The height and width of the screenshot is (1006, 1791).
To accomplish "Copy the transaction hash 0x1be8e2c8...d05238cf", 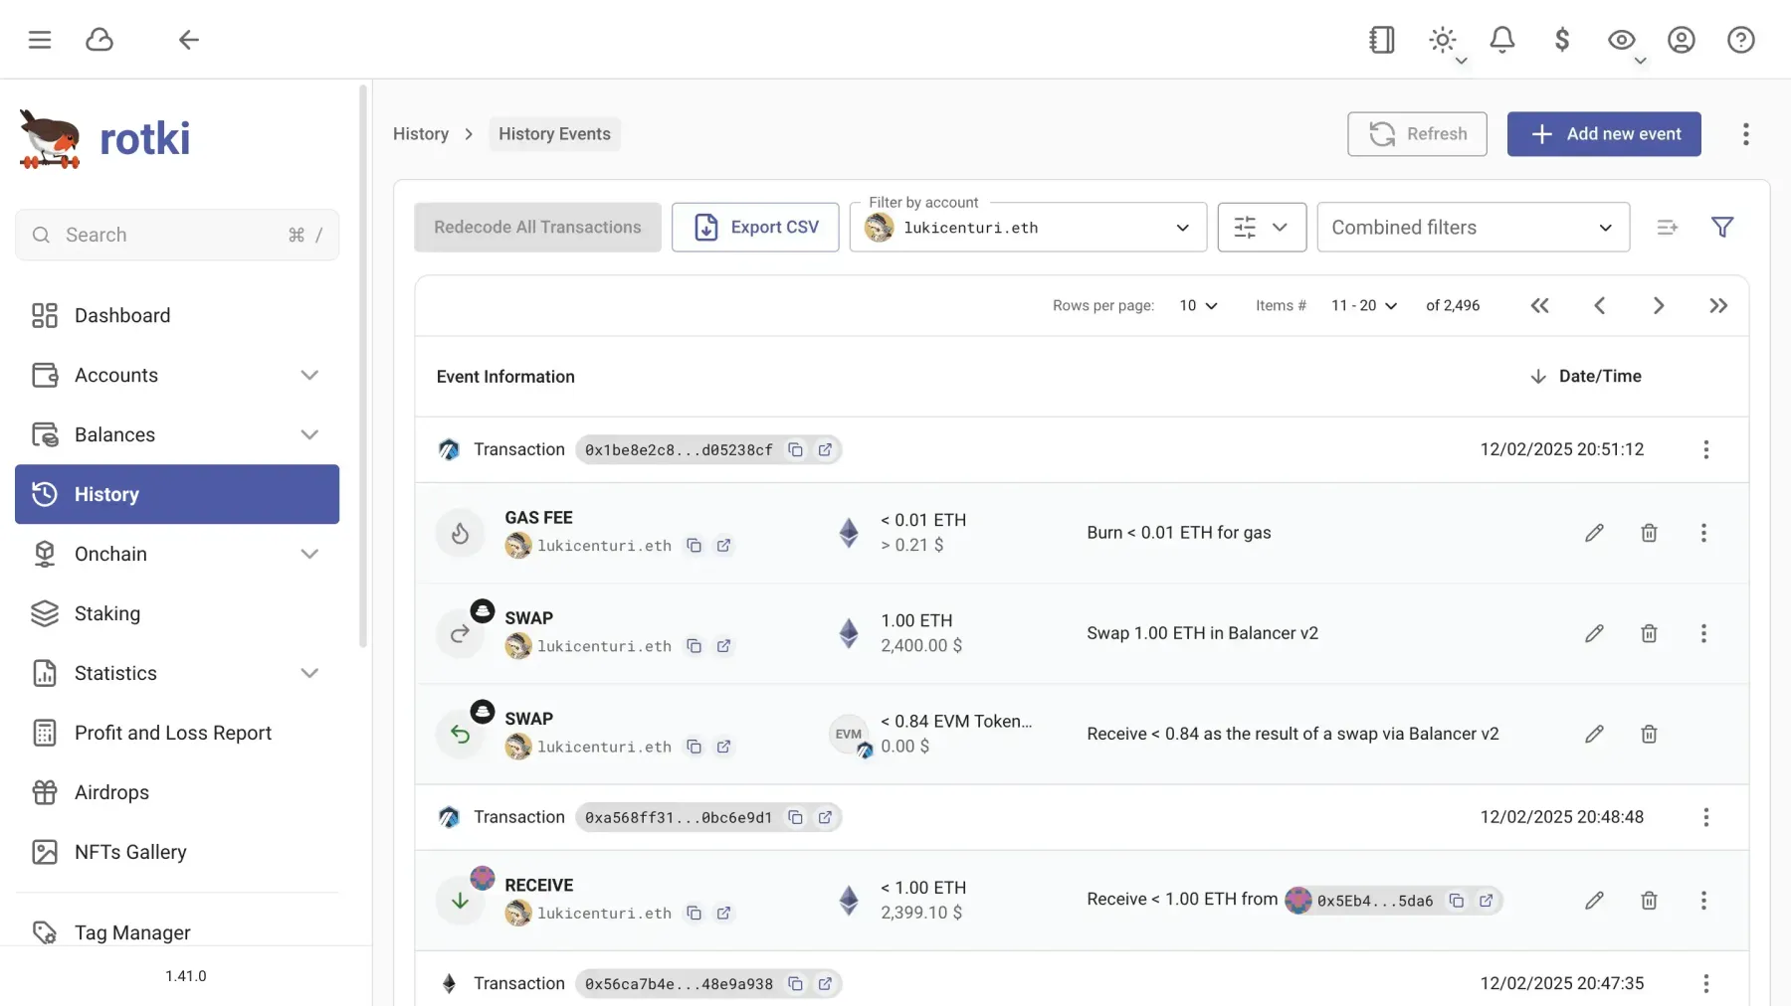I will (x=796, y=449).
